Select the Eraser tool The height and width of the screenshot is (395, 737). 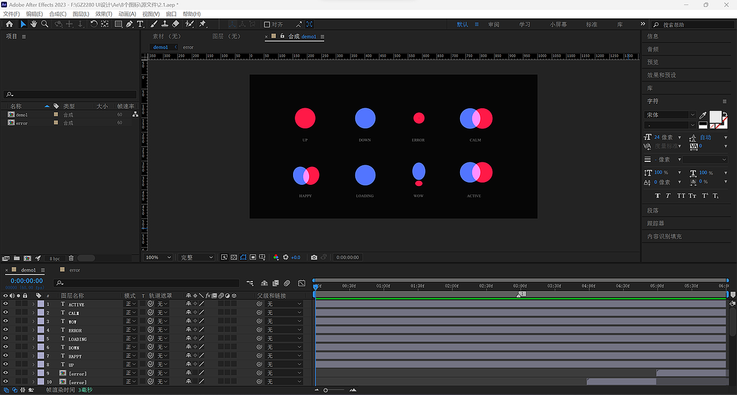[176, 24]
